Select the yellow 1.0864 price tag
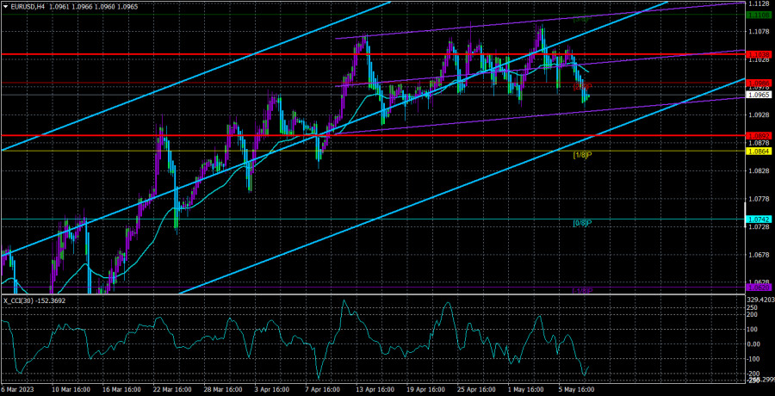 759,152
